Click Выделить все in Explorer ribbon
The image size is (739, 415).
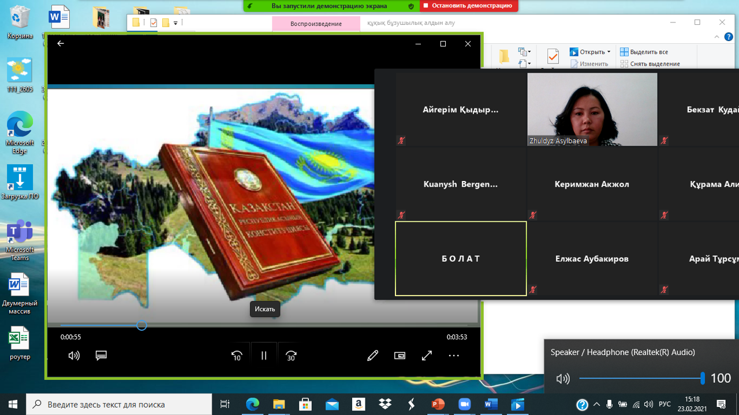click(x=644, y=52)
